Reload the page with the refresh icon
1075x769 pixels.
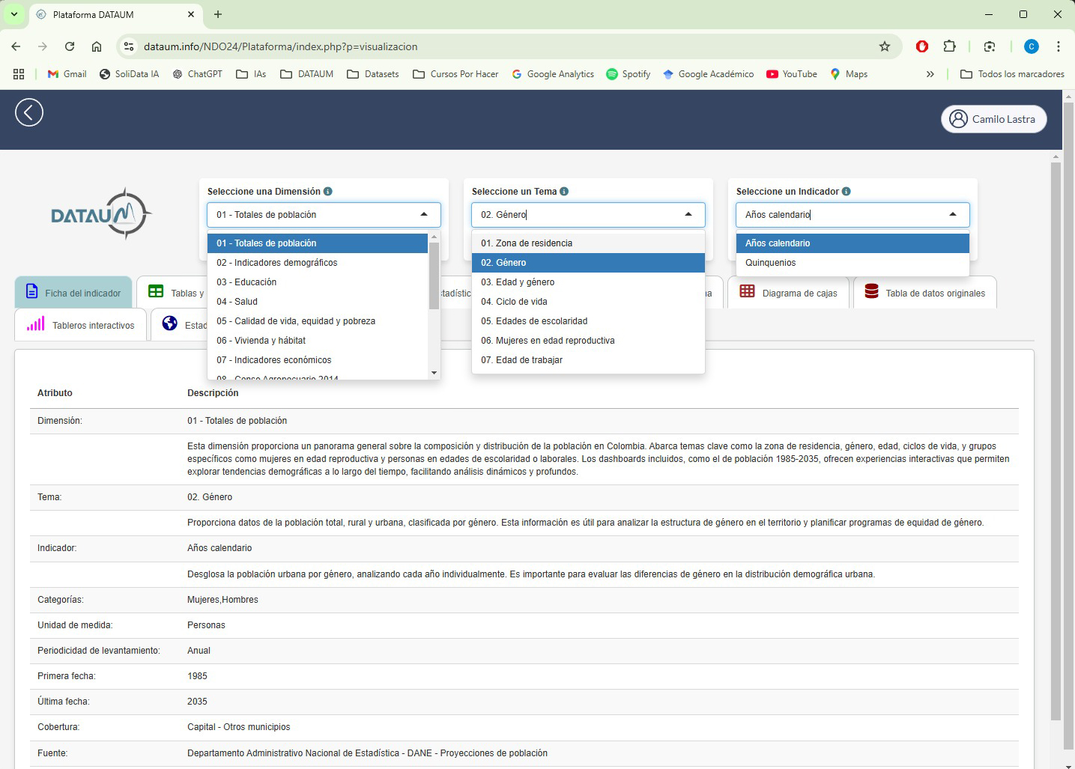tap(70, 46)
